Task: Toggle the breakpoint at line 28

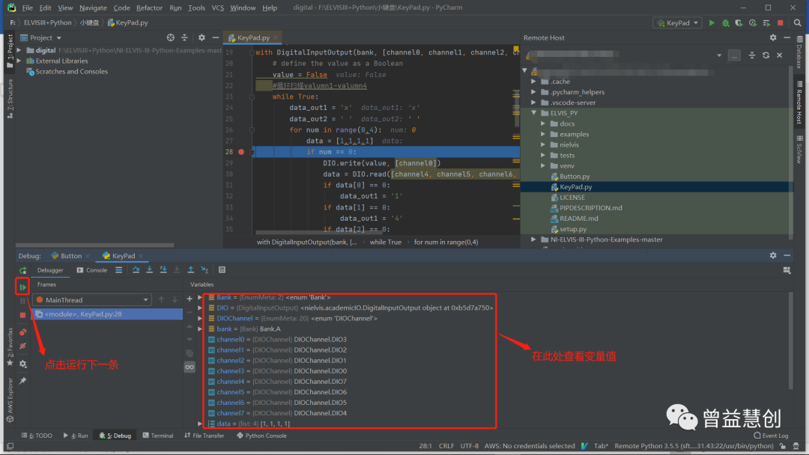Action: pyautogui.click(x=241, y=152)
